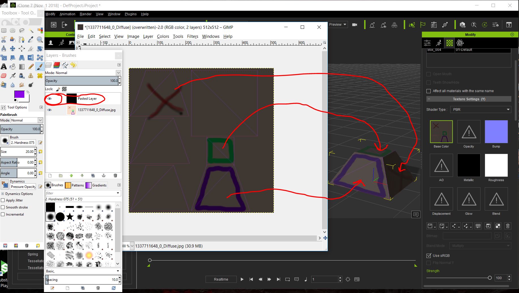Click Metallic texture slot

469,165
